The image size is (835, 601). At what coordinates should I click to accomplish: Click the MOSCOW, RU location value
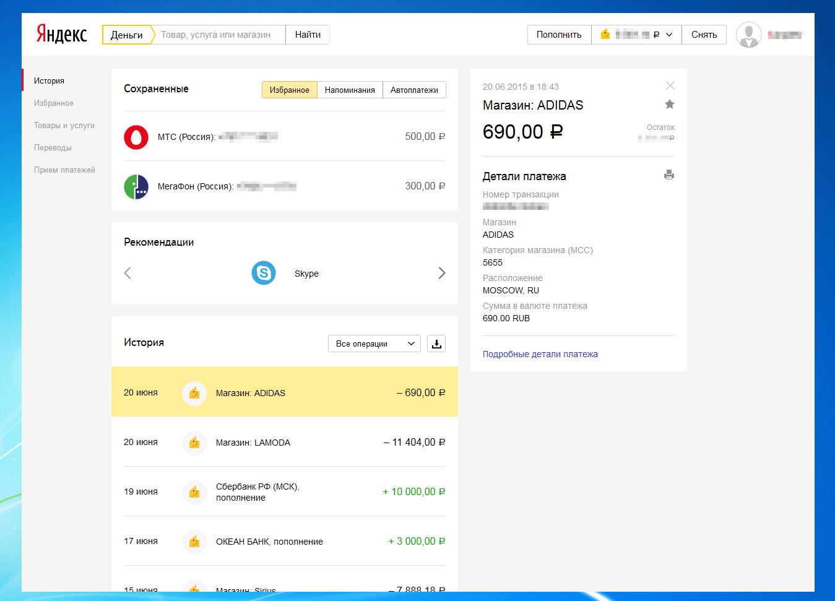(511, 290)
